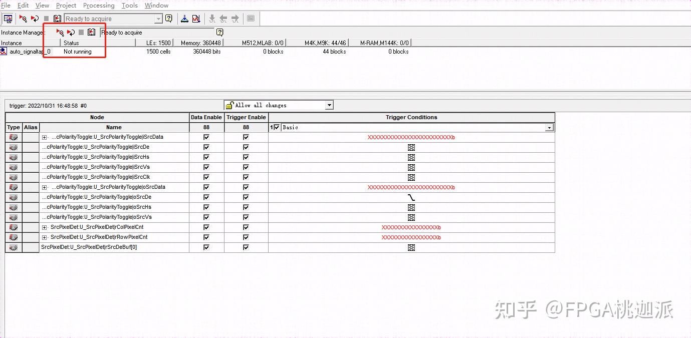Click Instance Manager Ready to acquire field

(x=157, y=33)
